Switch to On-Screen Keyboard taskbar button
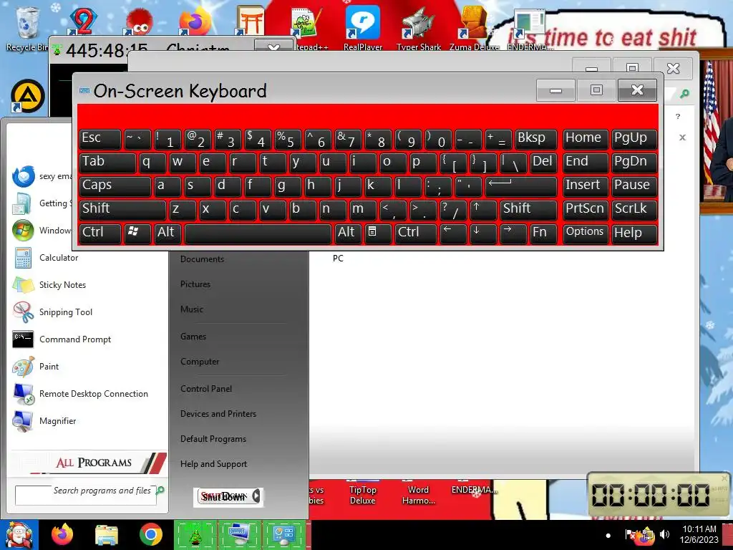The width and height of the screenshot is (733, 550). click(x=239, y=535)
